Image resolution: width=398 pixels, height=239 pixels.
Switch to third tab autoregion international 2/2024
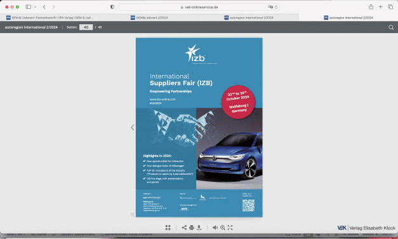249,18
